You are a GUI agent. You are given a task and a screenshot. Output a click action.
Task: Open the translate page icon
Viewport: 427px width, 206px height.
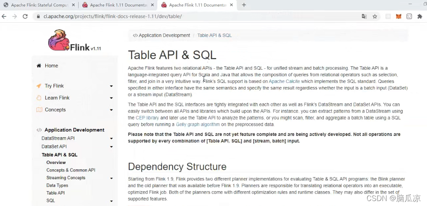click(x=364, y=16)
